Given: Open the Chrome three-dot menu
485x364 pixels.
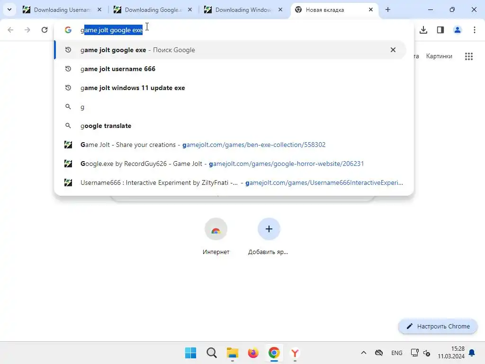Looking at the screenshot, I should coord(475,30).
